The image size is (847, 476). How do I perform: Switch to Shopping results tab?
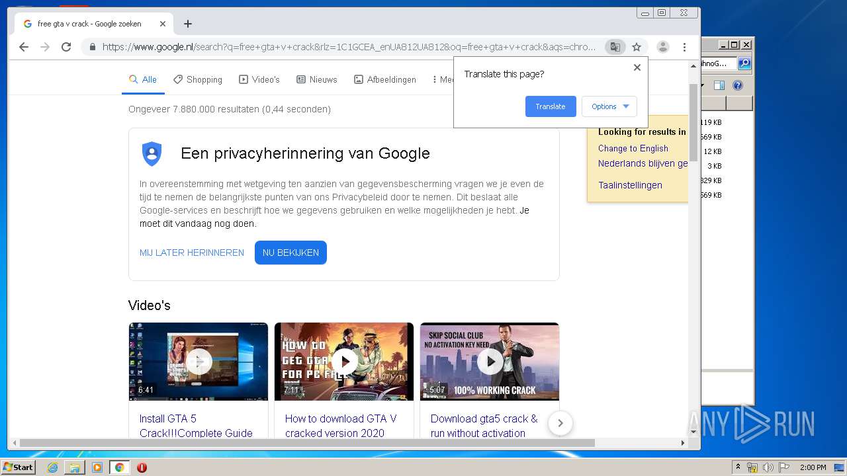pos(198,79)
